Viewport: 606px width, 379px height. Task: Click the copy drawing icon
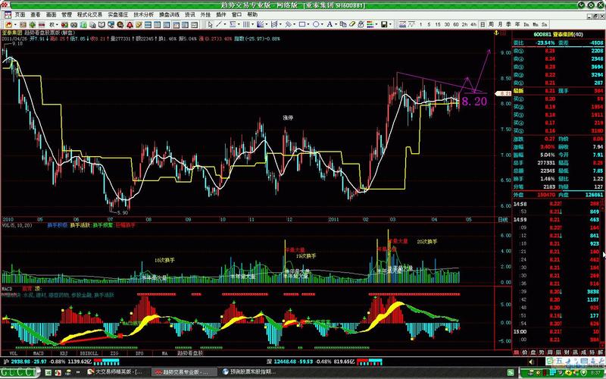tap(343, 24)
